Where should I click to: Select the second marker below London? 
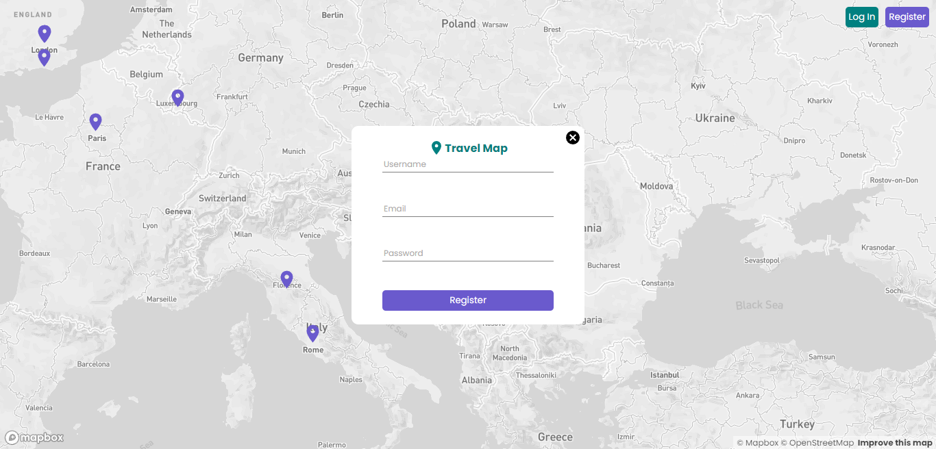coord(44,57)
